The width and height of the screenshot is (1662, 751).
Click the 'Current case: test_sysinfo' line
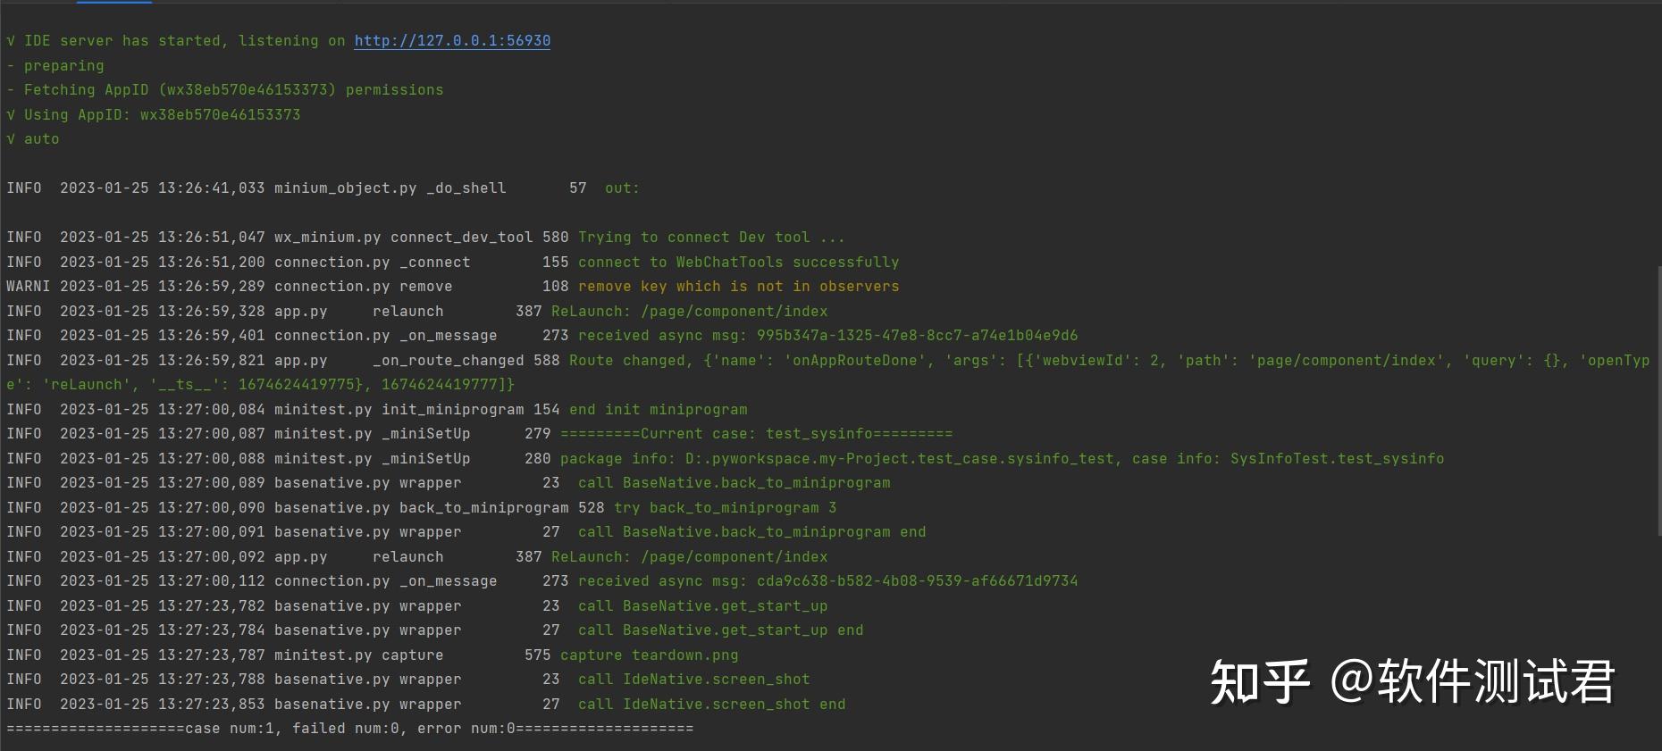pyautogui.click(x=756, y=434)
